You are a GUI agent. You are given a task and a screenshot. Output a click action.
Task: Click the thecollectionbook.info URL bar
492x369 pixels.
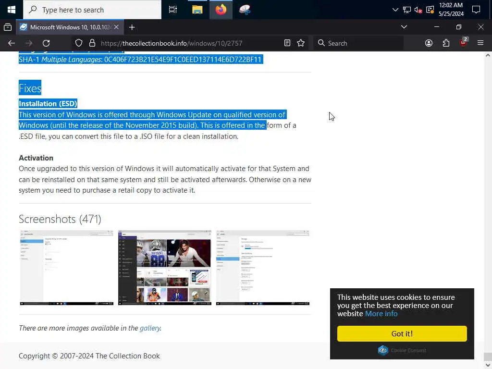click(x=172, y=43)
